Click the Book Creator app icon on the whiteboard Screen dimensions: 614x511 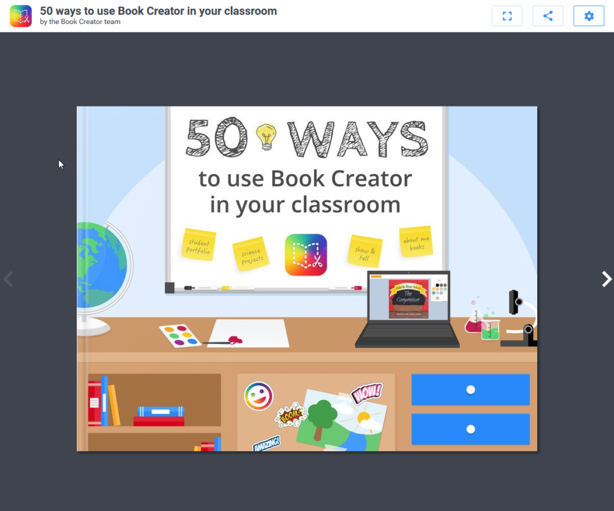[306, 254]
